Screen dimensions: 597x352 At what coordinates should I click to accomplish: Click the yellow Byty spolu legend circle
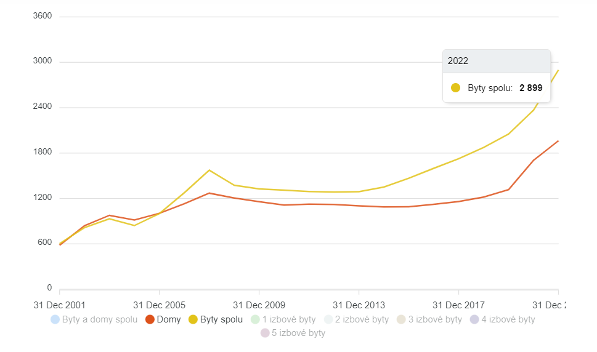[x=193, y=319]
